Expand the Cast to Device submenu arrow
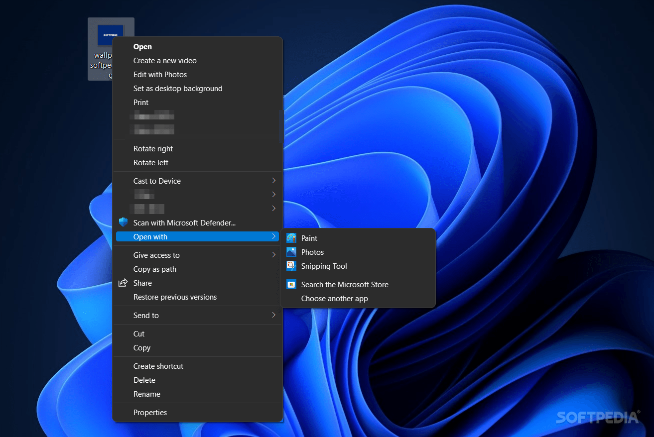The width and height of the screenshot is (654, 437). [273, 180]
